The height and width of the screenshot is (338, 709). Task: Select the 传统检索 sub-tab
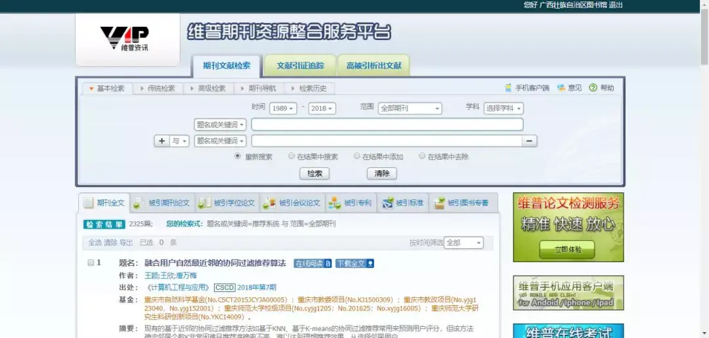158,89
